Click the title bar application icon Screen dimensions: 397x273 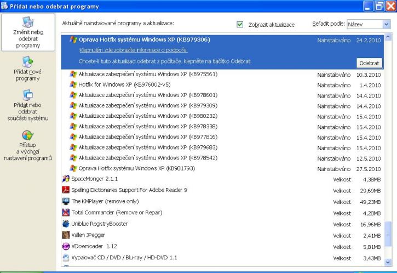(4, 5)
